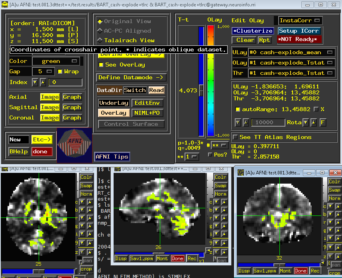Click AFNI Tips button

[112, 157]
